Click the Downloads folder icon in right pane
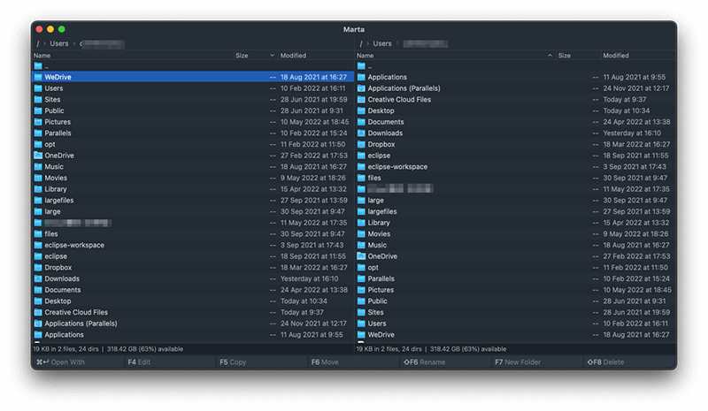The image size is (708, 411). click(x=361, y=133)
